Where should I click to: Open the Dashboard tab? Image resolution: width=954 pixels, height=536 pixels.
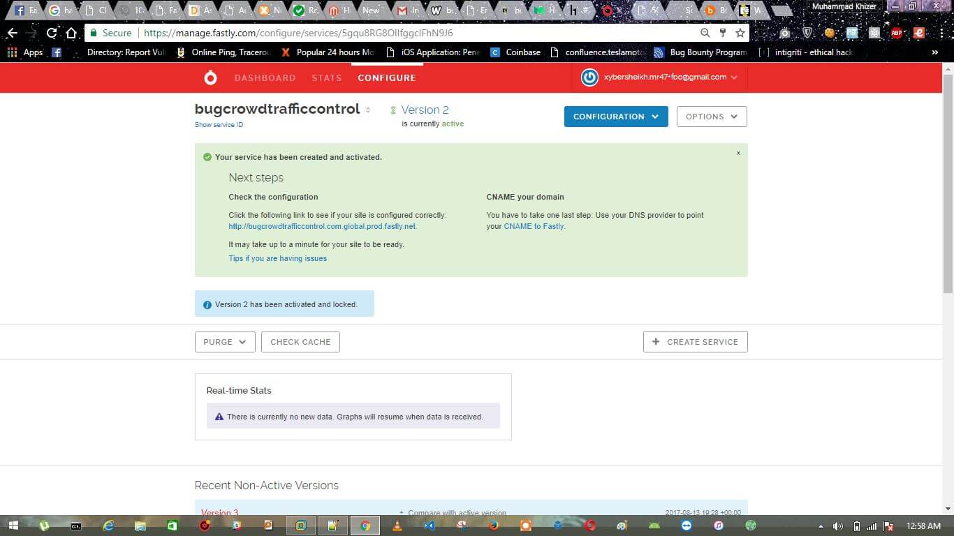point(265,77)
